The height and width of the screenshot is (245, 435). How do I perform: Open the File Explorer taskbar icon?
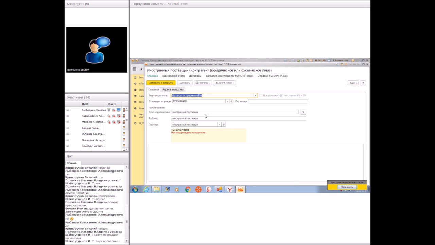pos(156,190)
